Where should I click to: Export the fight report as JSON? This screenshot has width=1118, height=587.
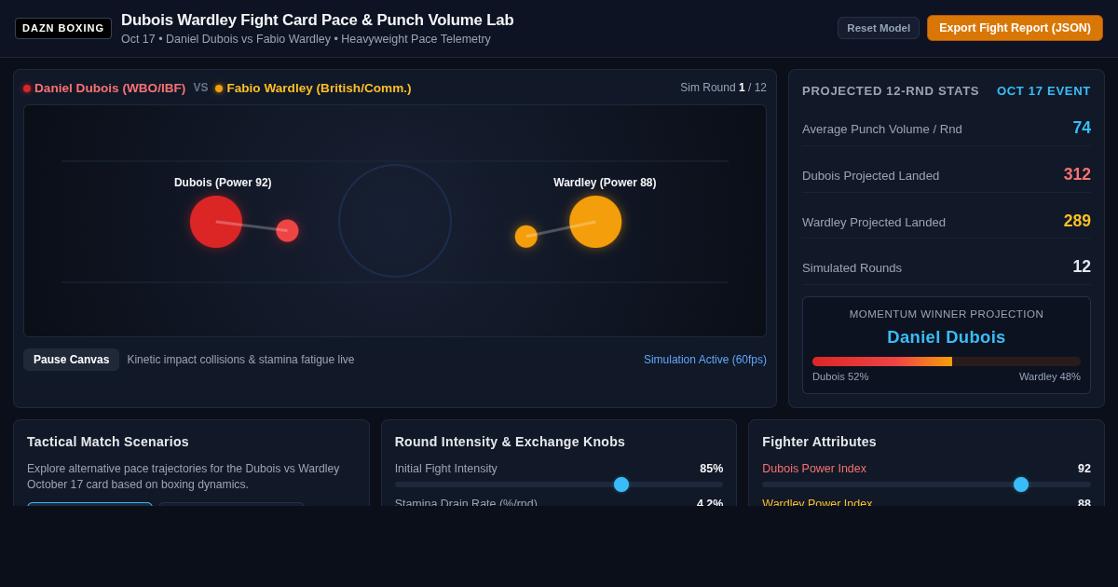1015,28
